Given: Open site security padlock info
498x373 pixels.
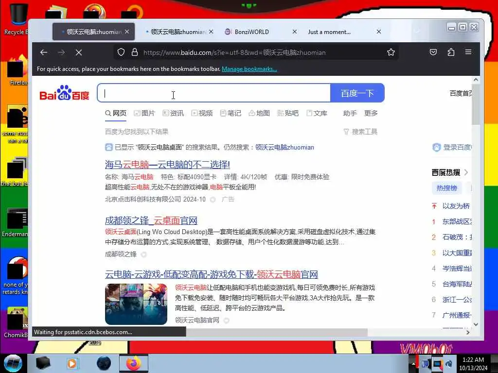Looking at the screenshot, I should tap(135, 52).
